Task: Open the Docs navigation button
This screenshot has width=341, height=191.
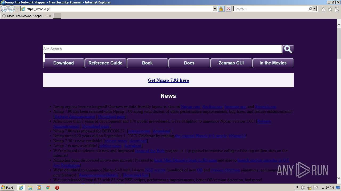Action: click(x=189, y=63)
